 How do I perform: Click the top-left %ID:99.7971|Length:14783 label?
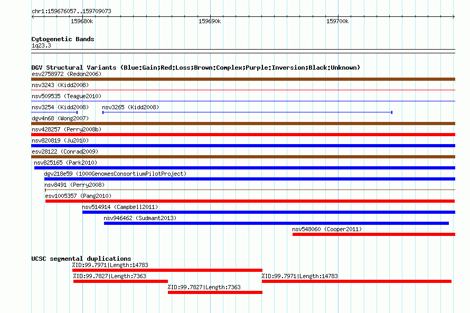[110, 265]
